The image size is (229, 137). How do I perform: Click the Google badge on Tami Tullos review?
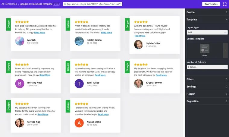(68, 67)
